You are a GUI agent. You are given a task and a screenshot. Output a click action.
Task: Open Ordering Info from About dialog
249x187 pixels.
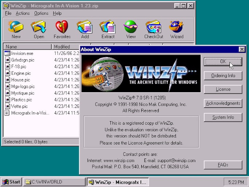[223, 76]
